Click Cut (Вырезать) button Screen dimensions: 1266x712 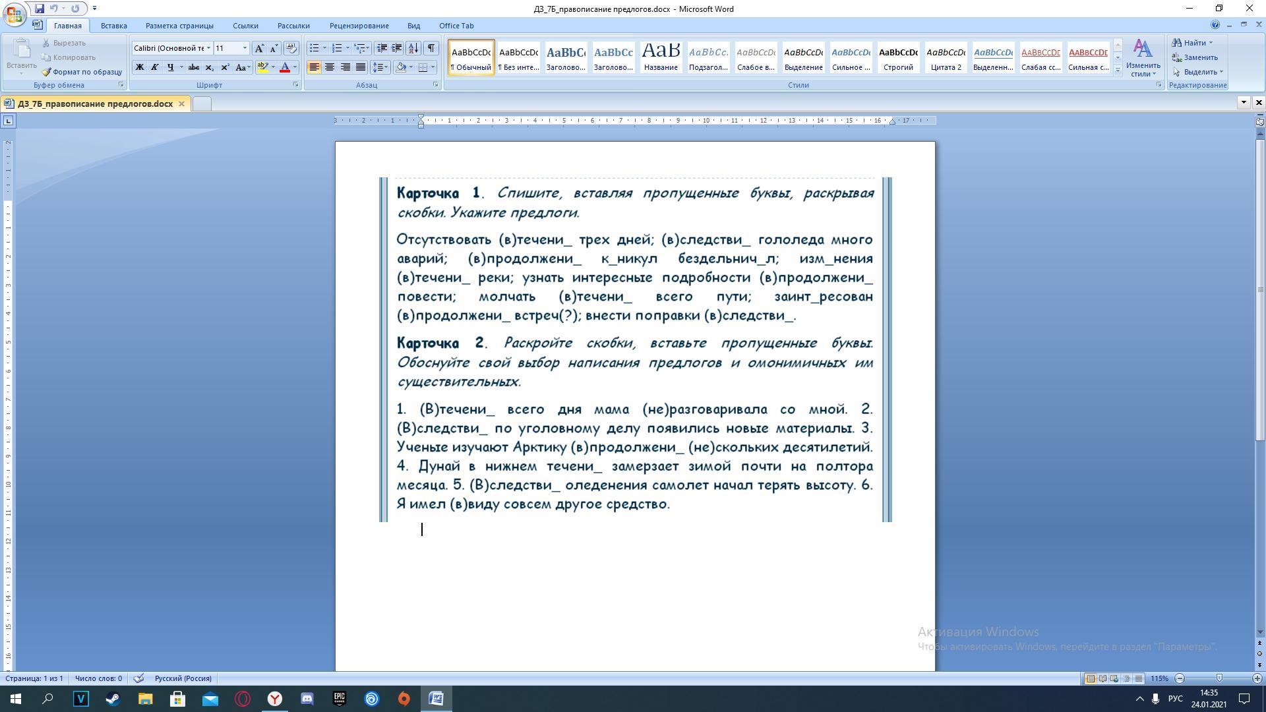pyautogui.click(x=64, y=43)
